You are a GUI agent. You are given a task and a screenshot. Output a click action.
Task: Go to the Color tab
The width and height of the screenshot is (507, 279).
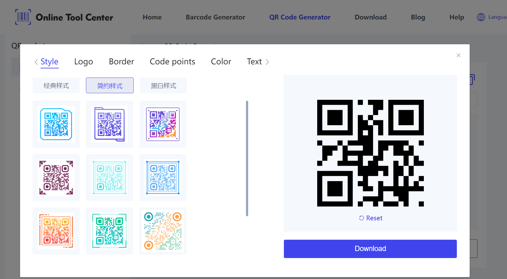point(221,62)
